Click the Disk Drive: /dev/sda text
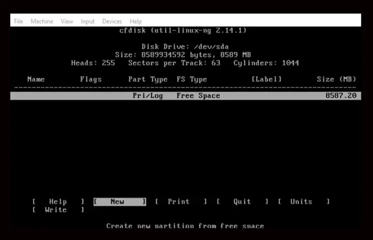Screen dimensions: 373x240 click(185, 47)
